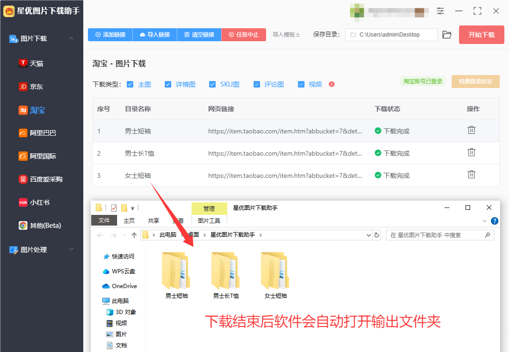Image resolution: width=509 pixels, height=352 pixels.
Task: Click the user avatar in title bar
Action: [x=357, y=11]
